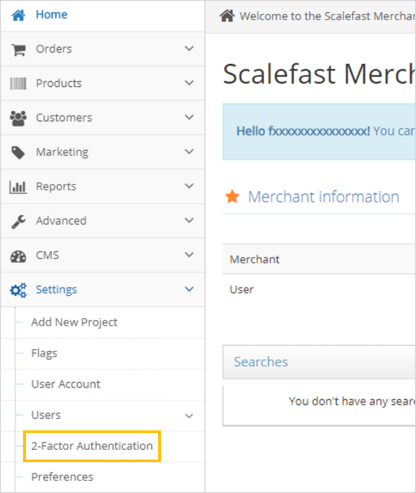The image size is (416, 493).
Task: Click the orange star beside Merchant information
Action: point(233,197)
